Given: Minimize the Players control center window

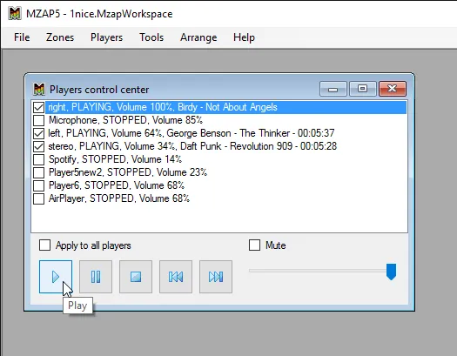Looking at the screenshot, I should click(x=333, y=89).
